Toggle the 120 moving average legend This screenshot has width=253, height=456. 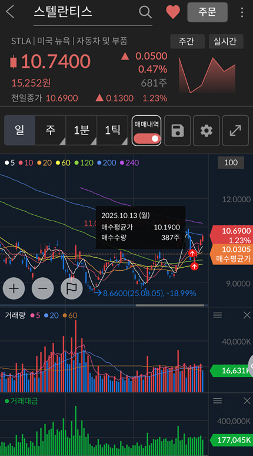84,163
